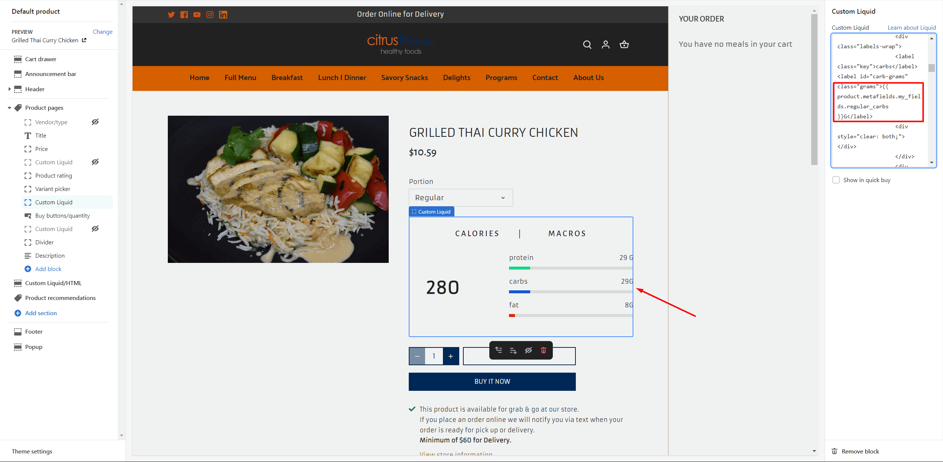Select About Us in the store navigation

pyautogui.click(x=588, y=77)
